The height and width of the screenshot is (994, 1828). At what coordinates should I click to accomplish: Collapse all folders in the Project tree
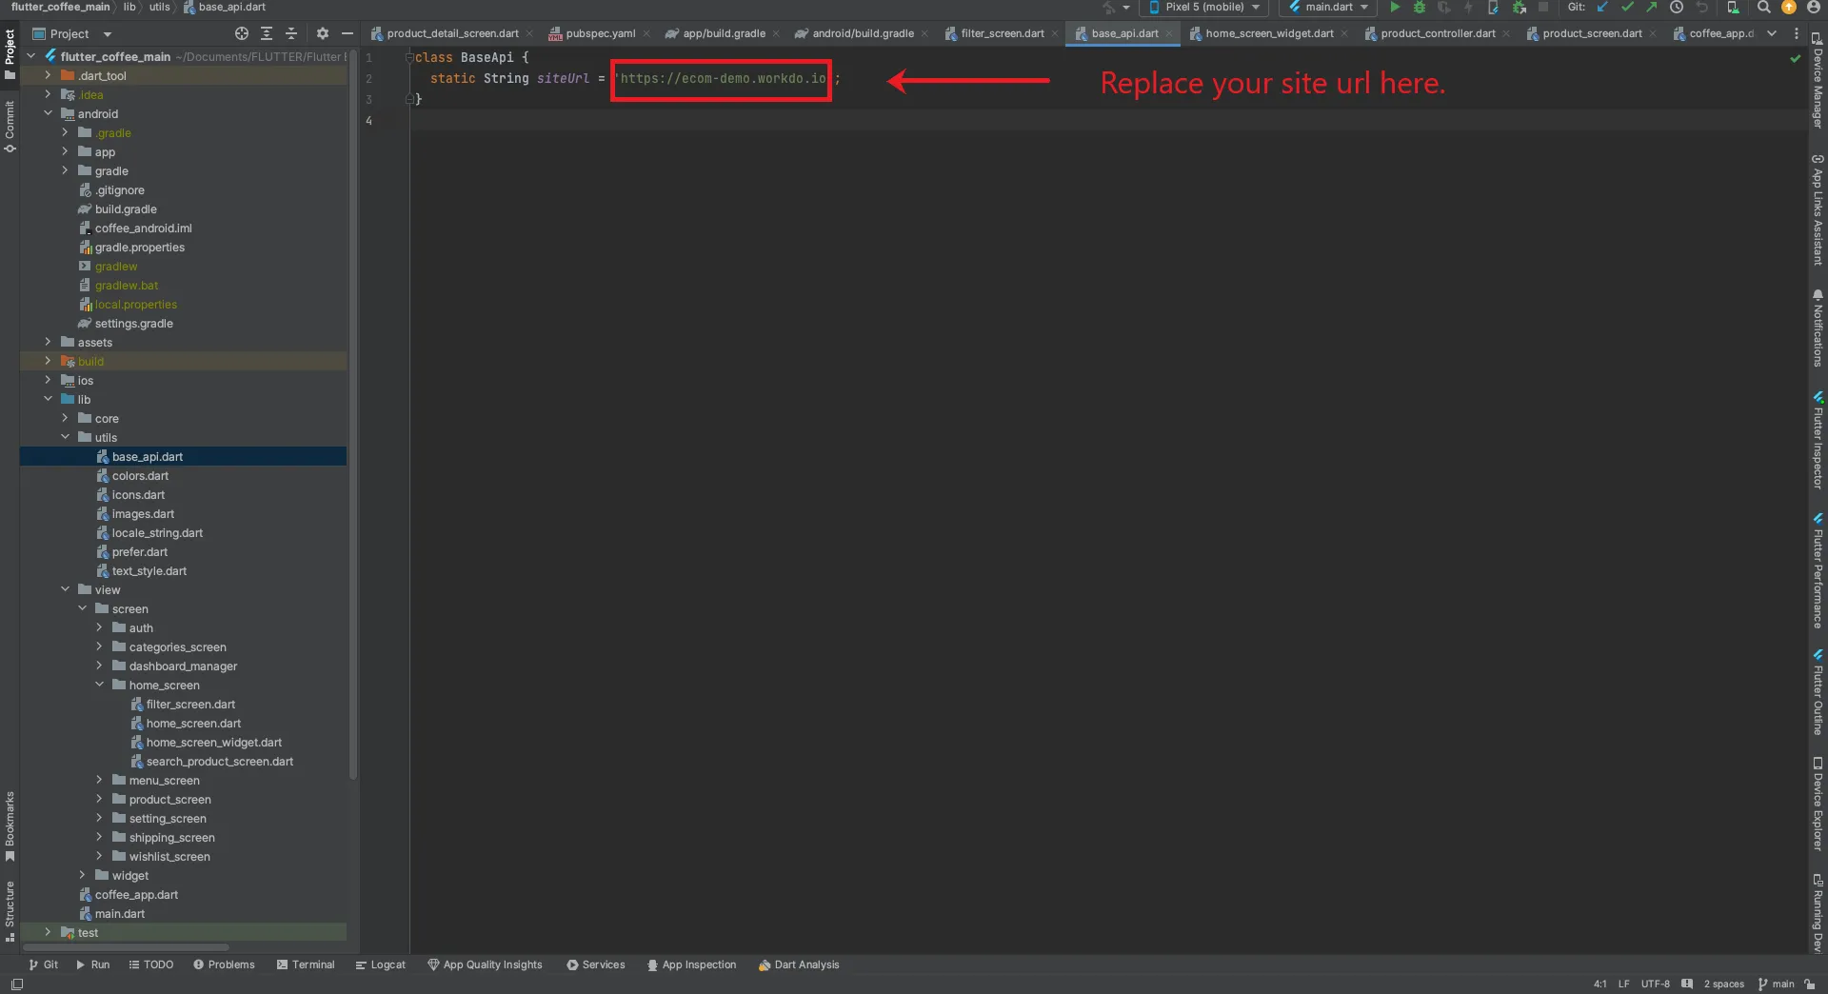(292, 33)
